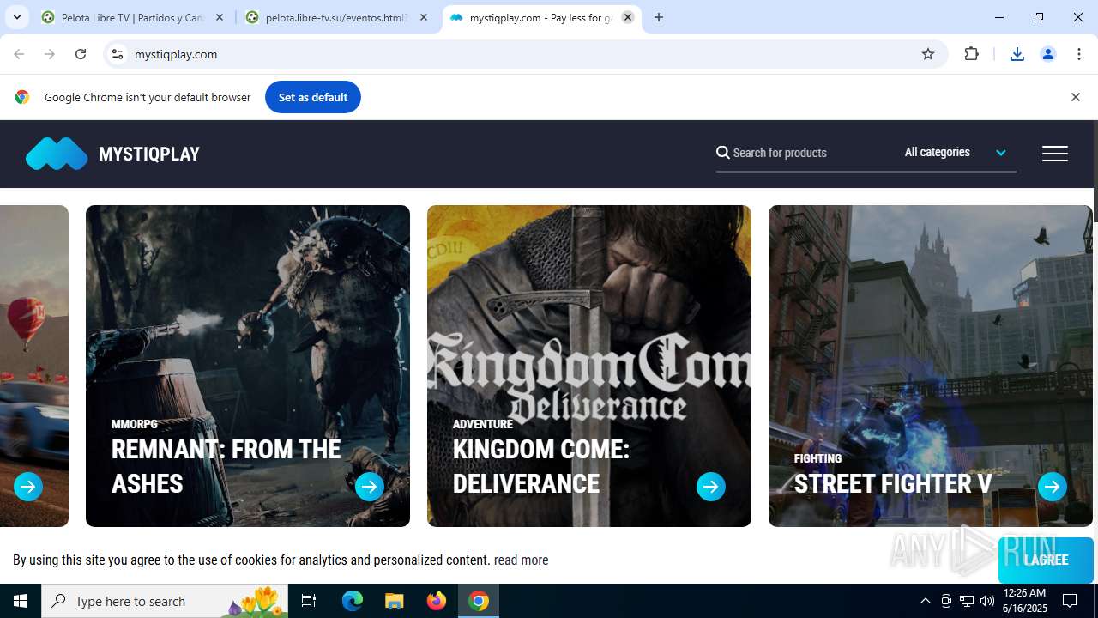Click the FIGHTING genre label

click(x=817, y=458)
